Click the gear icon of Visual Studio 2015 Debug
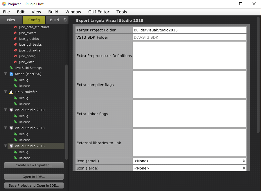The height and width of the screenshot is (191, 261). (x=15, y=152)
